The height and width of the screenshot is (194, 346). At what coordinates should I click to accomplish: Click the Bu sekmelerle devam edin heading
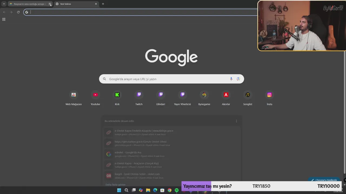click(119, 121)
